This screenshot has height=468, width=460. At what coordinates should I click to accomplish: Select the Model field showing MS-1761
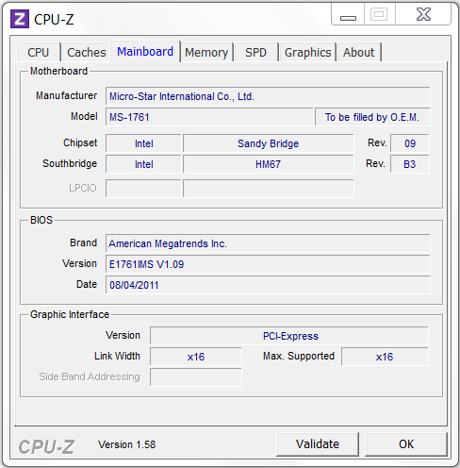[x=209, y=117]
